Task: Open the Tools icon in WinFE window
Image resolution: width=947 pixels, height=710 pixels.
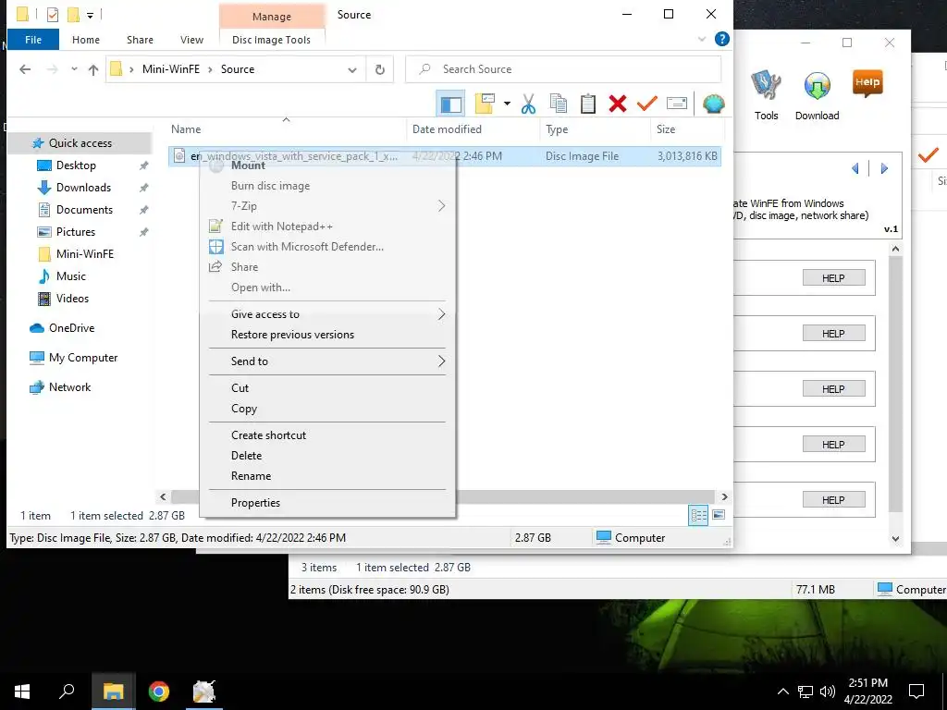Action: [x=766, y=95]
